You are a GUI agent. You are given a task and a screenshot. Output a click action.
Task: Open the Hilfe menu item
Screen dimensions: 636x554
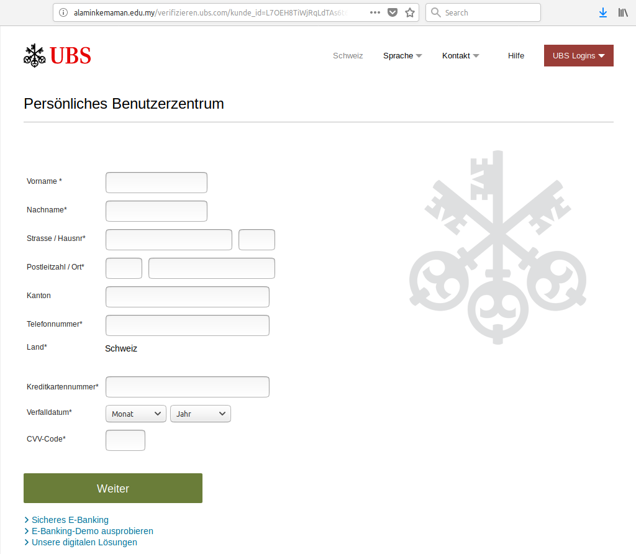pos(516,55)
